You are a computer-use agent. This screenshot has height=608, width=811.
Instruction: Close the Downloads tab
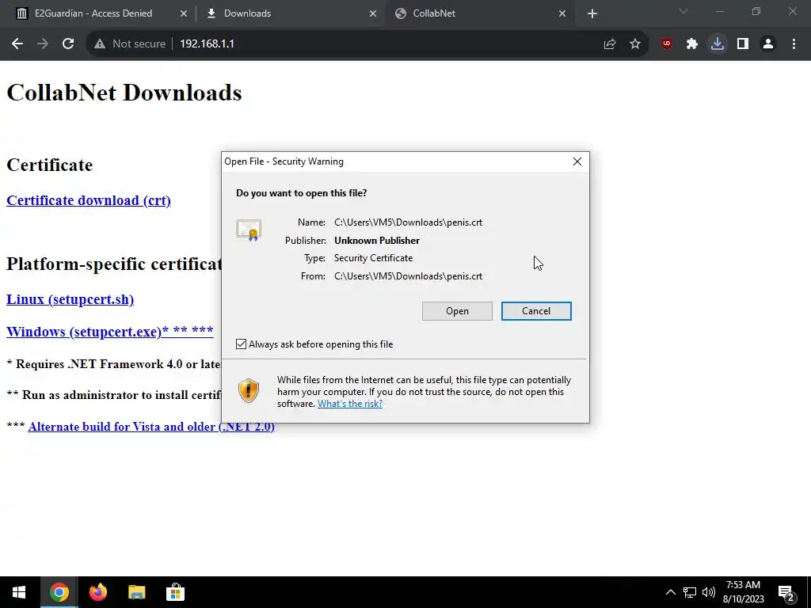pyautogui.click(x=373, y=13)
